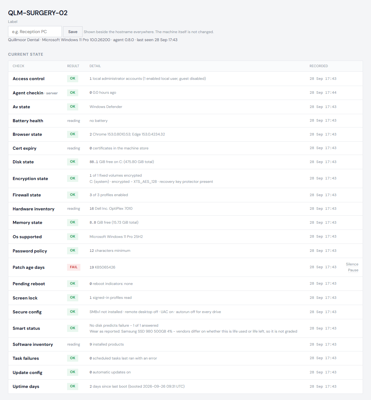This screenshot has height=400, width=371.
Task: Click the Update config check name
Action: coord(28,372)
